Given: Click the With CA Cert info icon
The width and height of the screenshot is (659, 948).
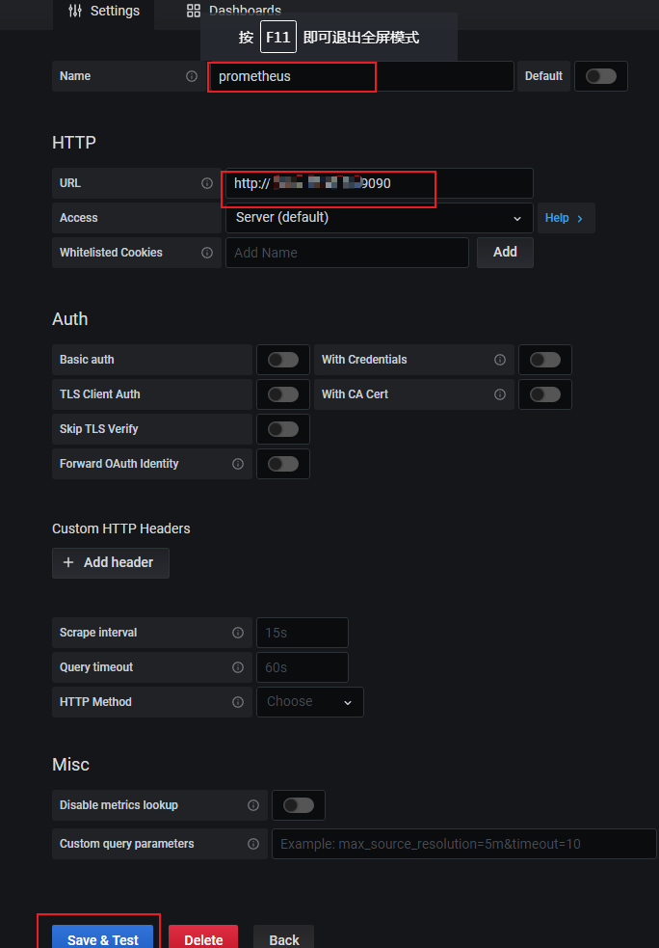Looking at the screenshot, I should (x=500, y=394).
